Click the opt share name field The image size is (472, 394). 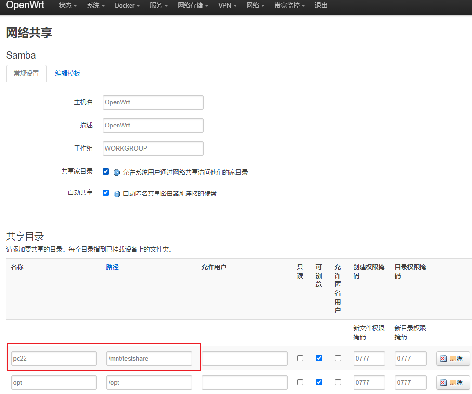[54, 382]
